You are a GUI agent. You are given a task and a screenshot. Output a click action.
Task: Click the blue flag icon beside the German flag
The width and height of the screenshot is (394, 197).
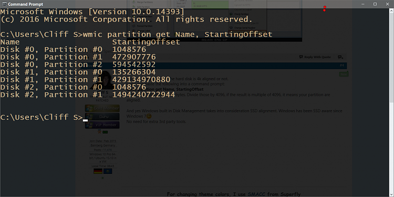[x=108, y=171]
